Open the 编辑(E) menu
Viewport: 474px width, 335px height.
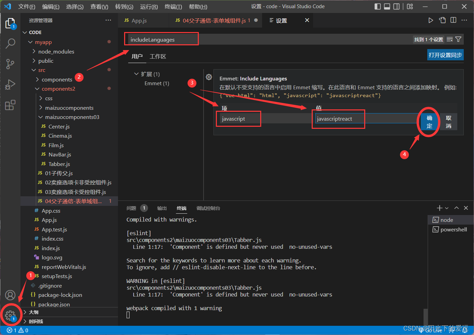coord(51,6)
